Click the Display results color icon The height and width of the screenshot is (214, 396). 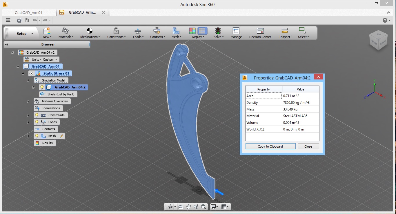tap(192, 31)
